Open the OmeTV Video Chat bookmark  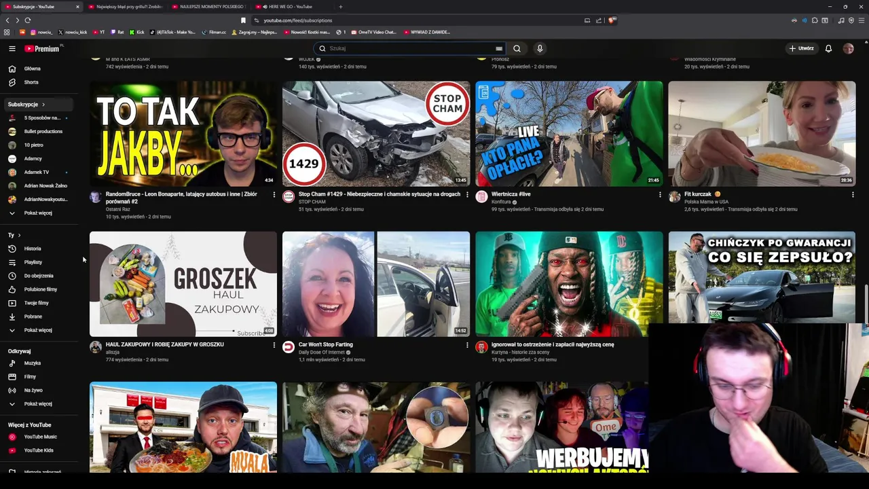point(373,32)
